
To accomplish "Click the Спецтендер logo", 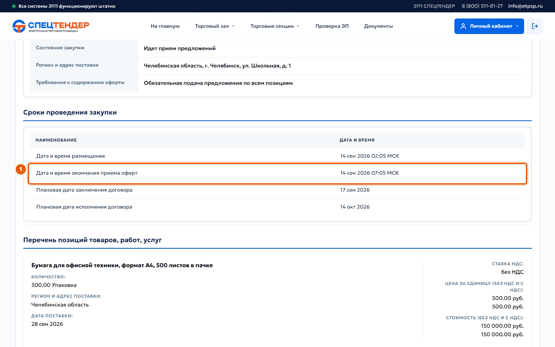I will pos(51,26).
